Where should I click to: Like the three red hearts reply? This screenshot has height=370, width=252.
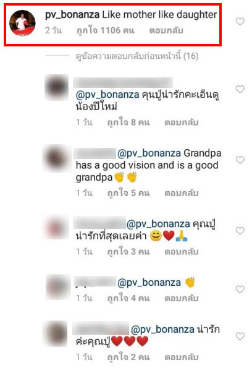[240, 336]
